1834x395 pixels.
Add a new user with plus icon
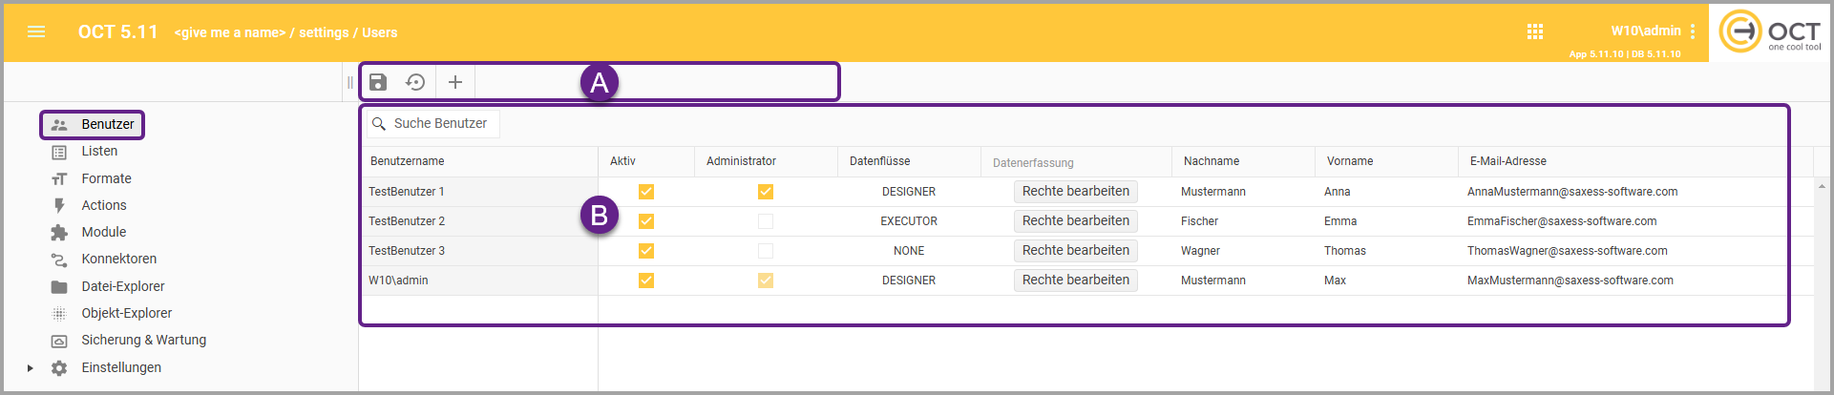click(x=455, y=82)
